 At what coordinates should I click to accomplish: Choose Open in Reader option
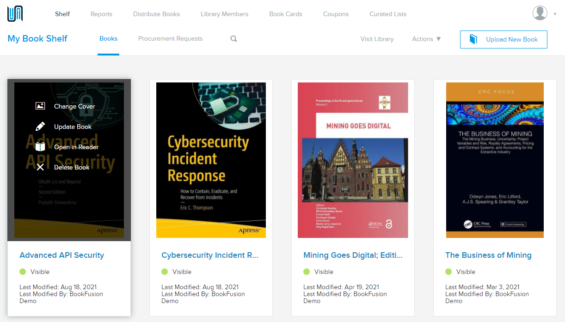click(76, 147)
